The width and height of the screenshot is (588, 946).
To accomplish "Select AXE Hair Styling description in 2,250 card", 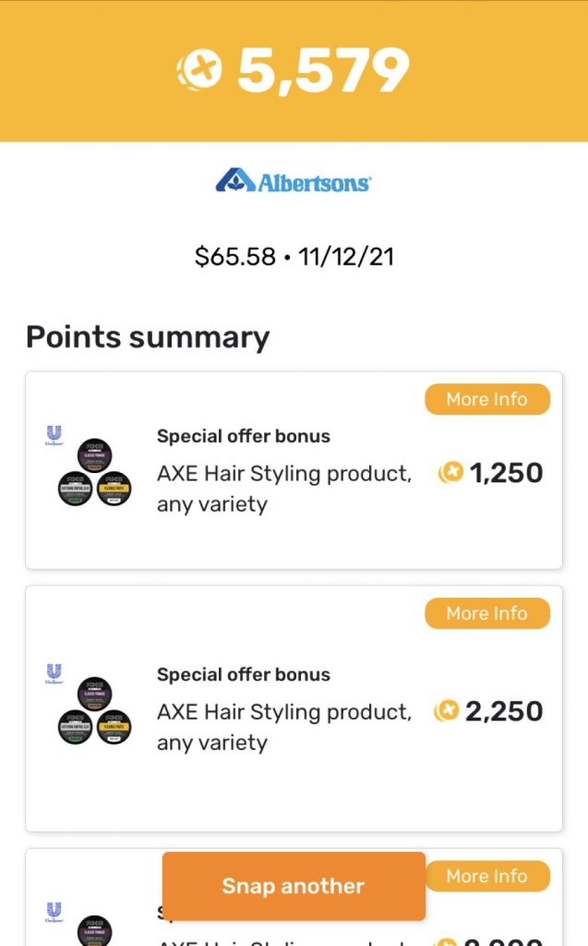I will [x=284, y=727].
